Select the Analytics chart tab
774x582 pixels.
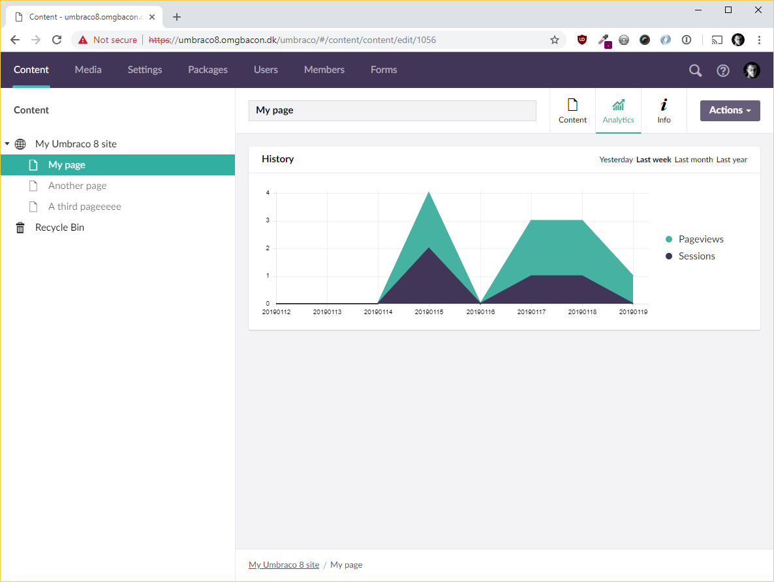(x=618, y=111)
